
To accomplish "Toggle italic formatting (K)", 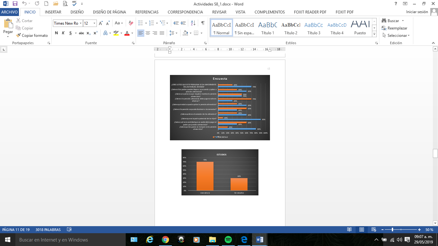I will point(63,33).
